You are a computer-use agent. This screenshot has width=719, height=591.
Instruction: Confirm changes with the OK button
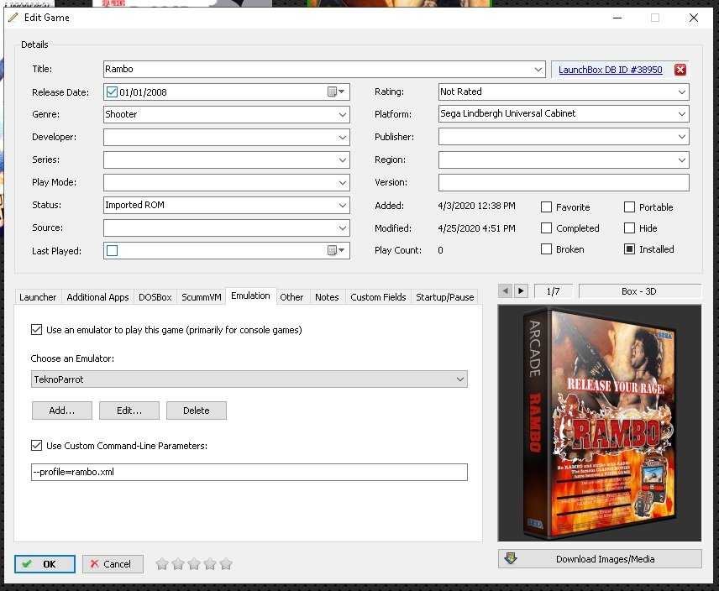point(45,564)
